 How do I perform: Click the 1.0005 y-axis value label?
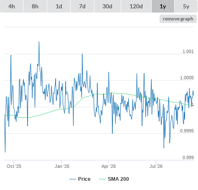187,78
